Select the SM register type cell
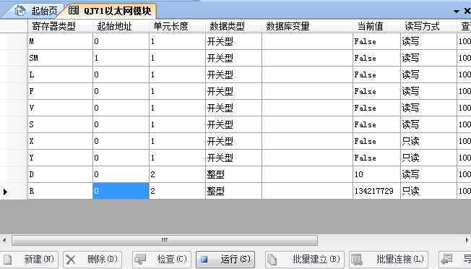 60,58
